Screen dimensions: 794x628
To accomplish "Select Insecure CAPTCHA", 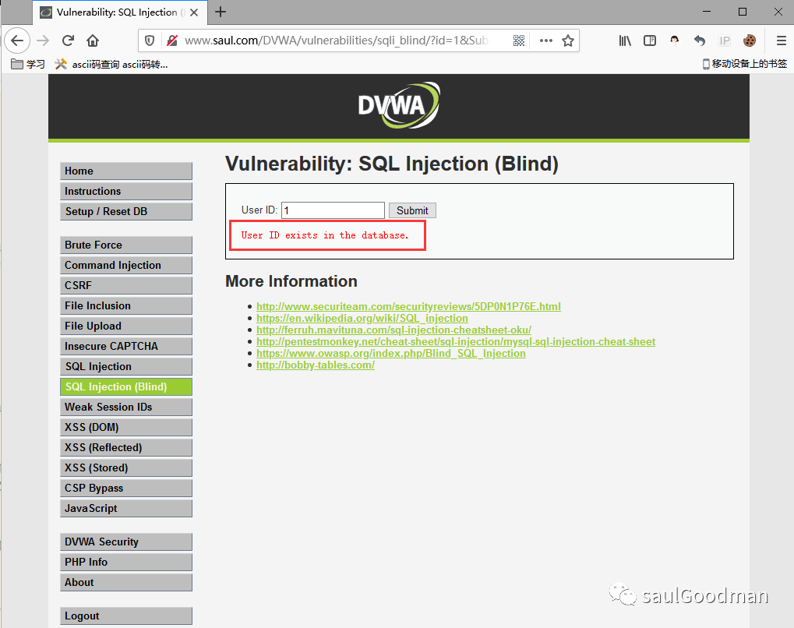I will coord(126,346).
